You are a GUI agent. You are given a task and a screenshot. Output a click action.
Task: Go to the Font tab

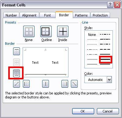tap(47, 15)
